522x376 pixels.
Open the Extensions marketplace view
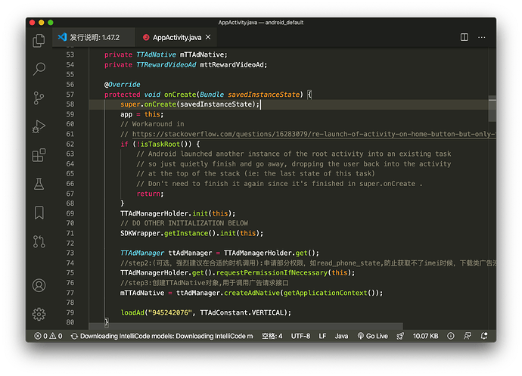pyautogui.click(x=39, y=155)
